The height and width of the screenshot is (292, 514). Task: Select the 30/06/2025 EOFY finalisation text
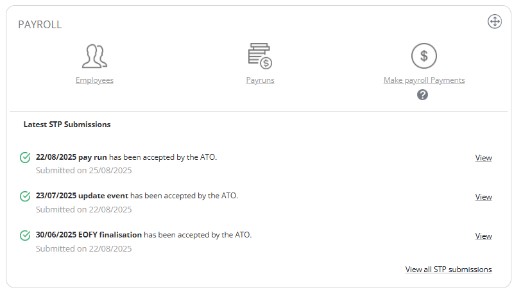[x=89, y=235]
